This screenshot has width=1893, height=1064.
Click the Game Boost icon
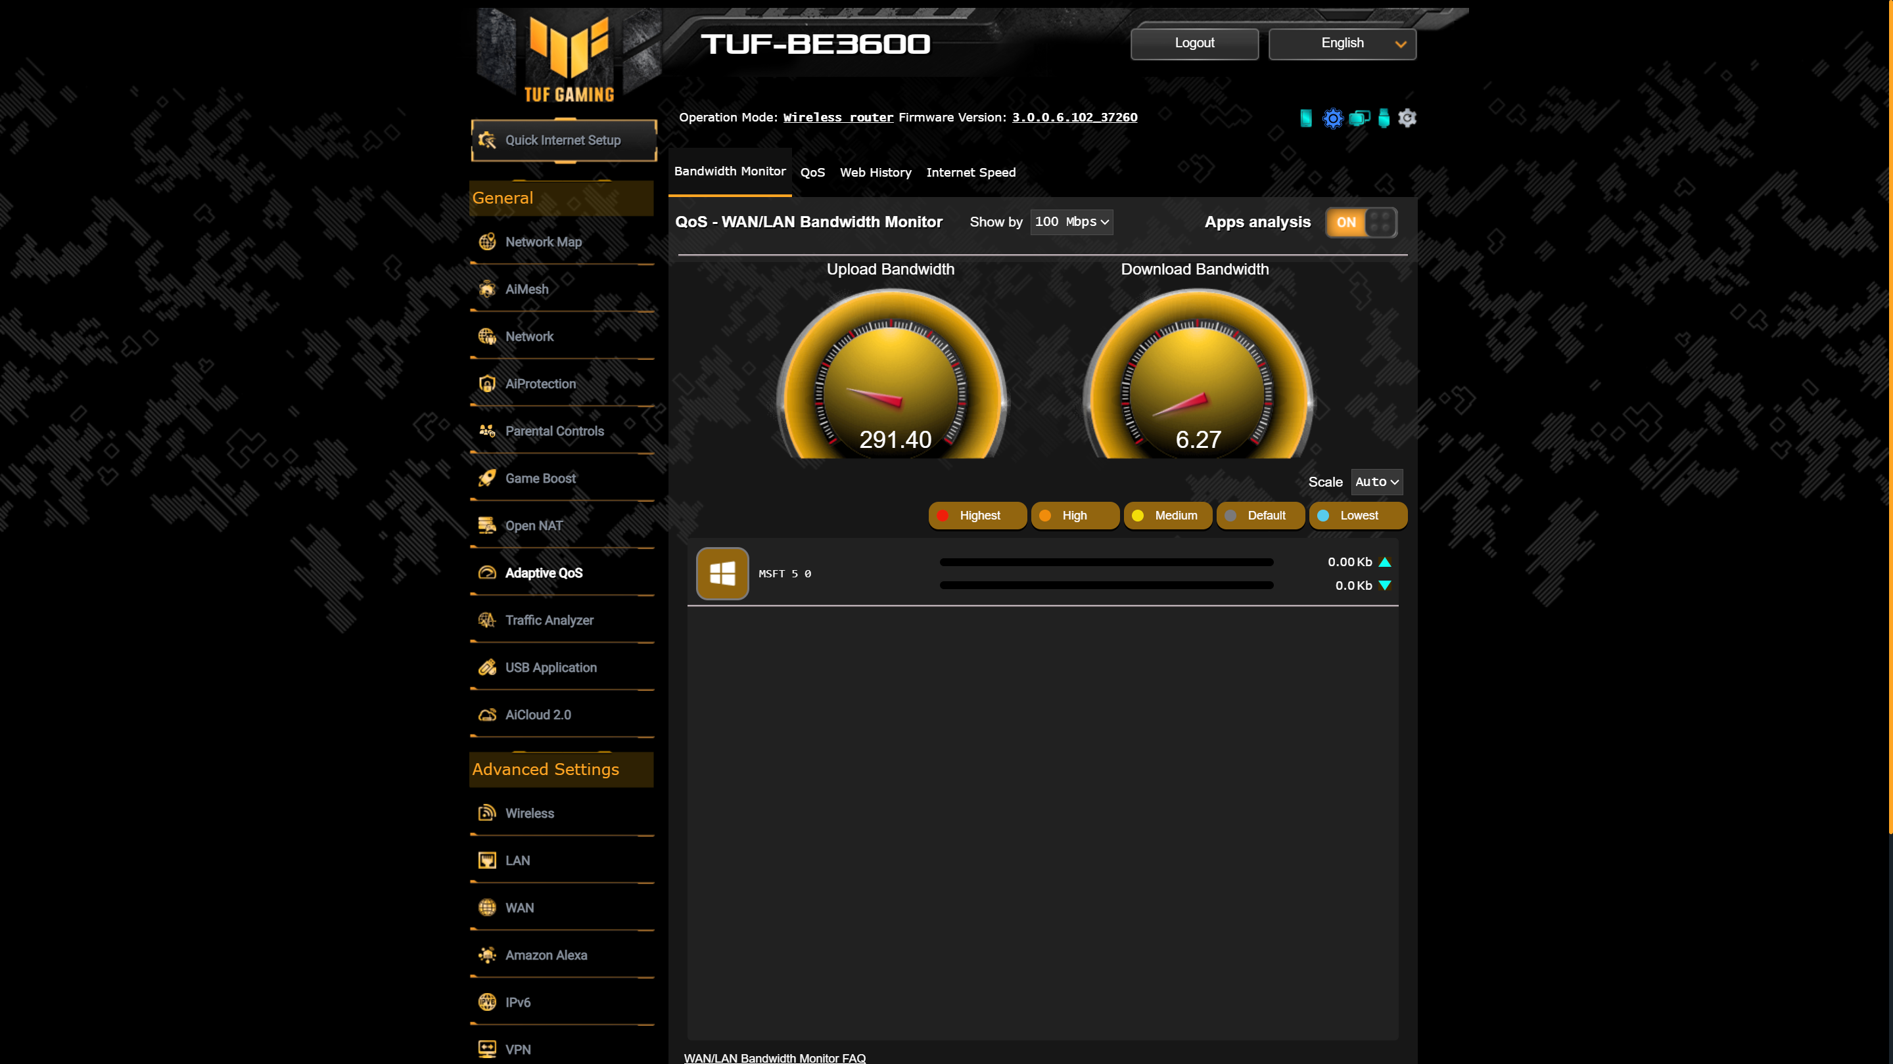[488, 478]
